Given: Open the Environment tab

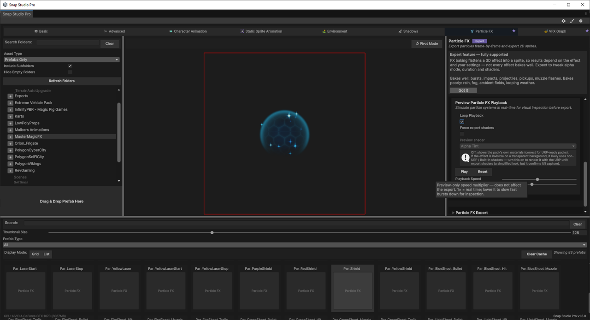Looking at the screenshot, I should [335, 31].
